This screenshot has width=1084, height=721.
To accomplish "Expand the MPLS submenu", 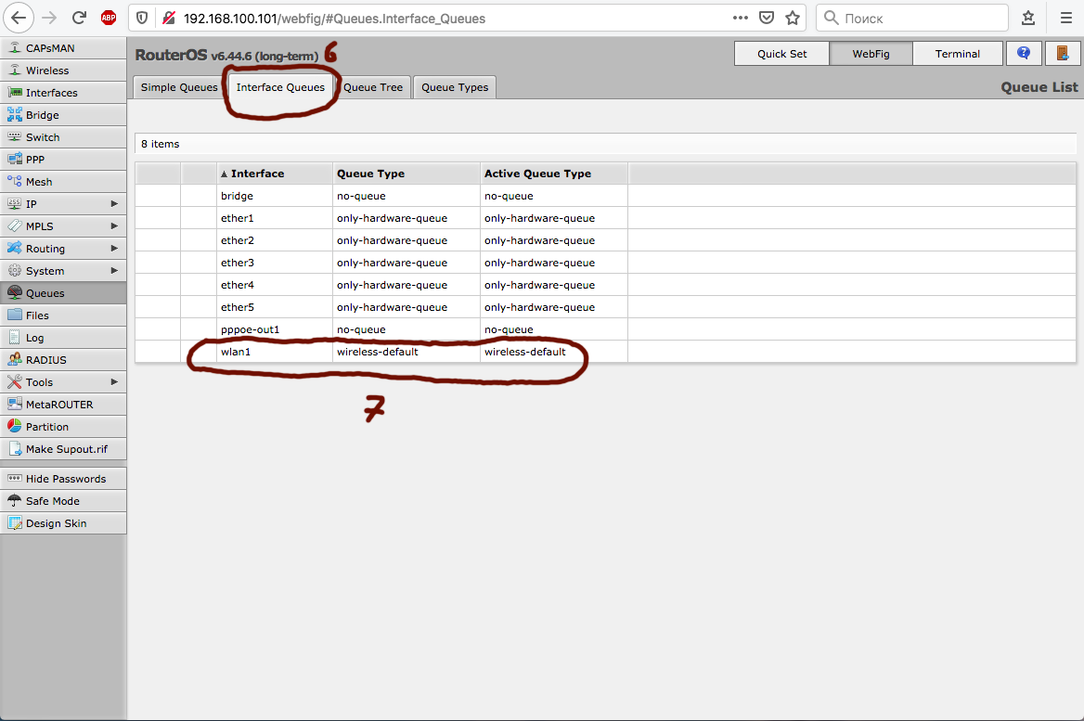I will pos(114,225).
